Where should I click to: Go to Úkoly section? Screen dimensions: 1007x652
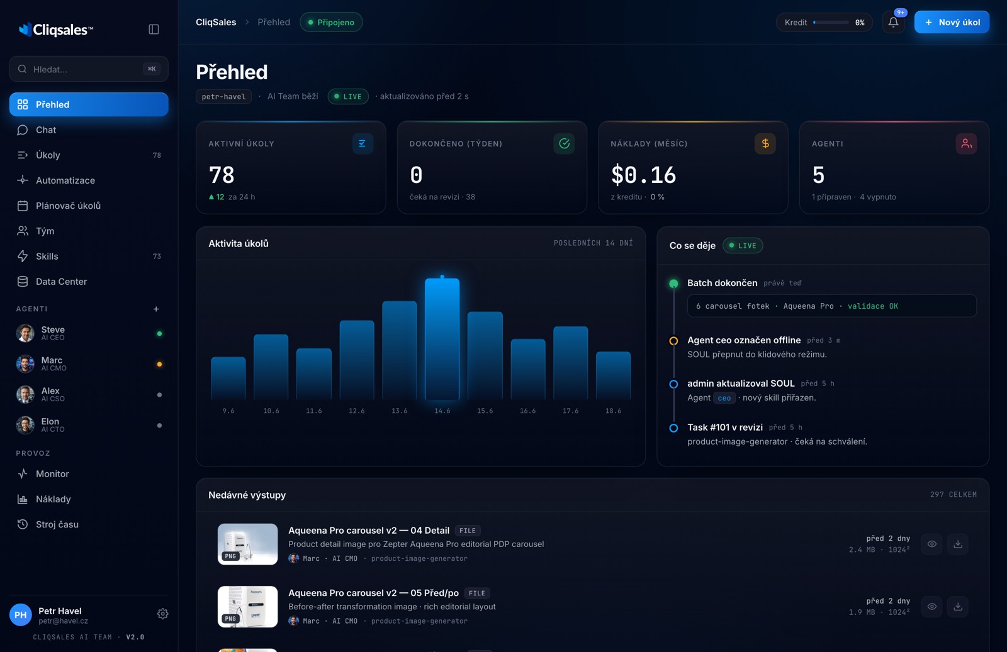tap(89, 155)
